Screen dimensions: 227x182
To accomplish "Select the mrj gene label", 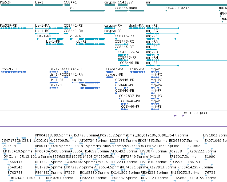I will 149,2.
